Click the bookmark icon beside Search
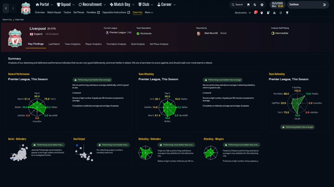Screen dimensions: 334x187 tap(248, 5)
